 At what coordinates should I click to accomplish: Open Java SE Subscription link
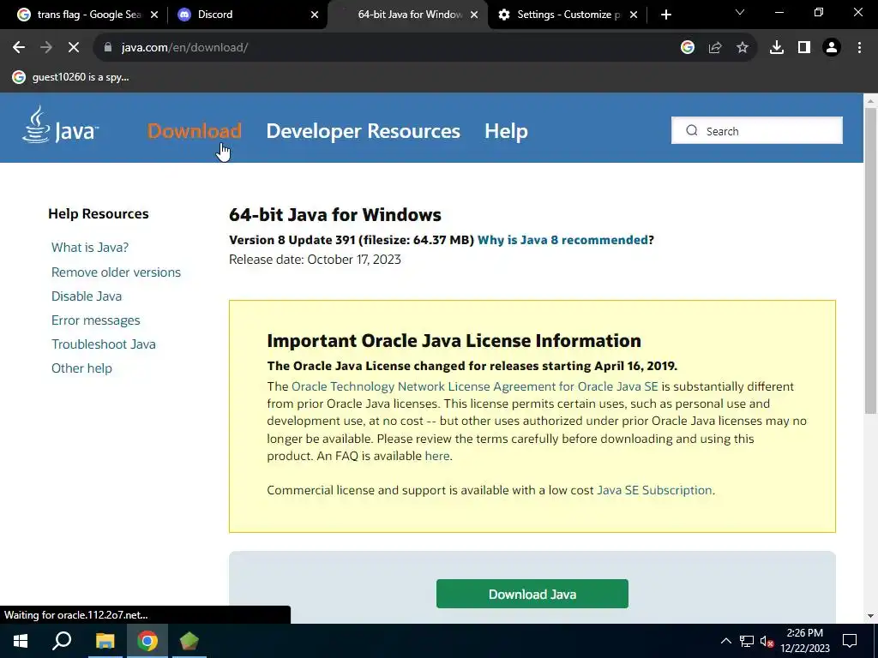pos(654,490)
